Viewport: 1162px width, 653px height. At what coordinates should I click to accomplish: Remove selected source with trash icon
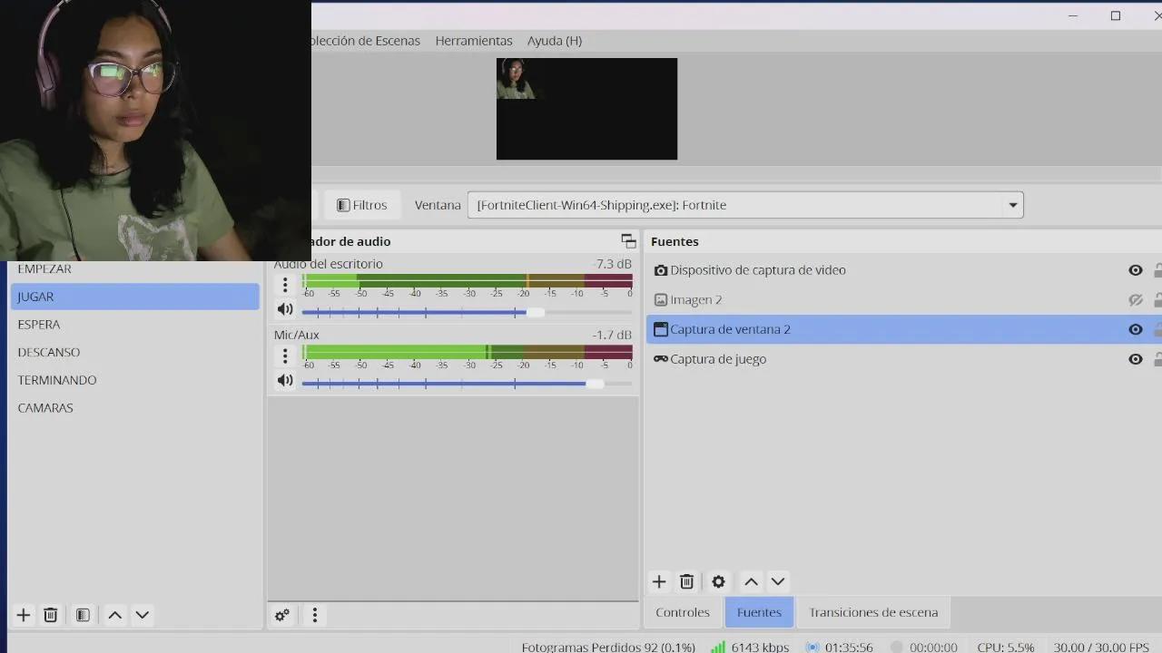(x=687, y=581)
